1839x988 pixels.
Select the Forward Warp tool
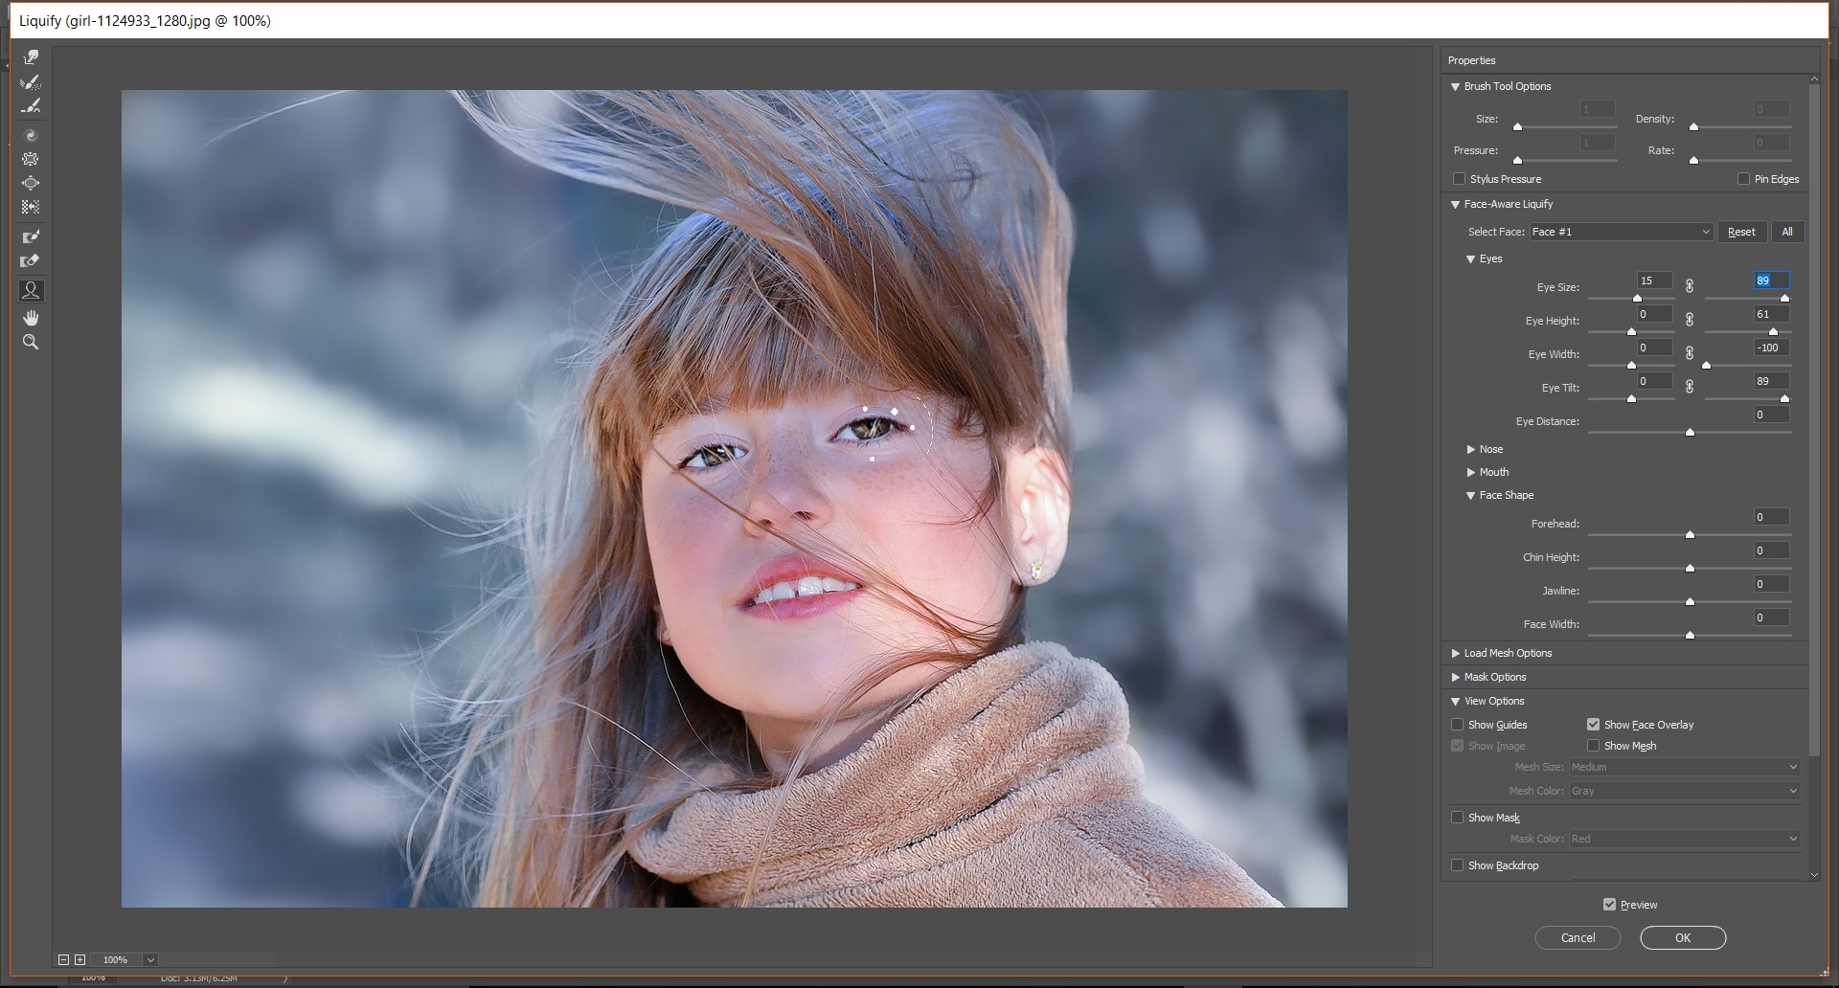tap(31, 56)
